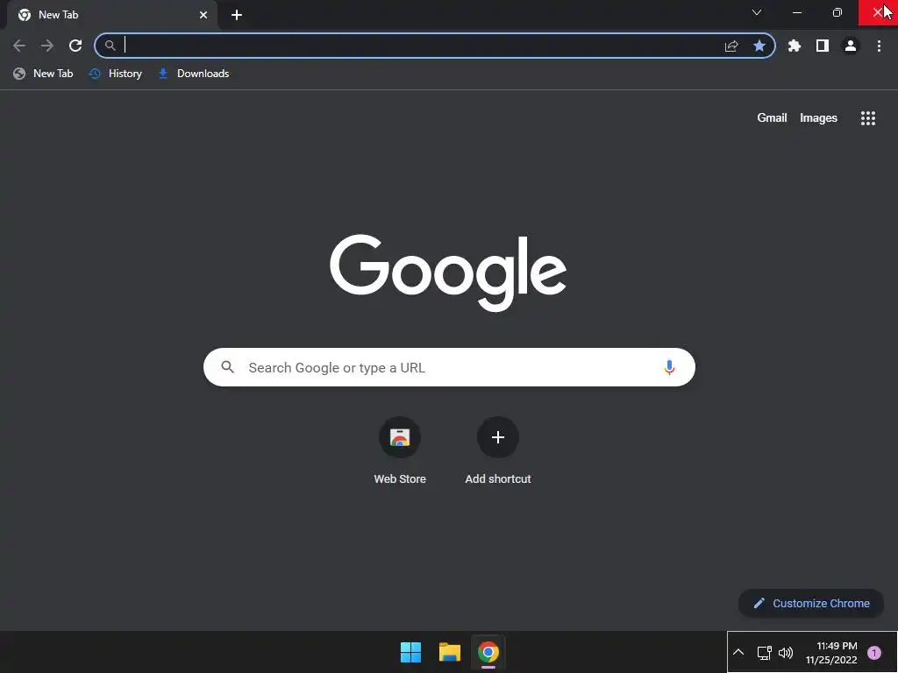Open the three-dot Chrome menu
The width and height of the screenshot is (898, 673).
tap(879, 46)
